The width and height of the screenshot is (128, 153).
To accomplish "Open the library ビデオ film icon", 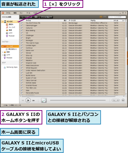I will pos(5,55).
